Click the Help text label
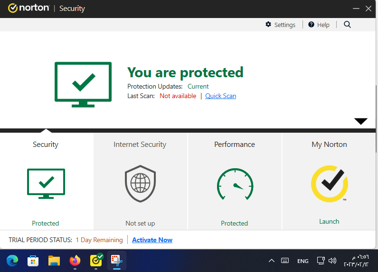The width and height of the screenshot is (378, 272). [323, 25]
